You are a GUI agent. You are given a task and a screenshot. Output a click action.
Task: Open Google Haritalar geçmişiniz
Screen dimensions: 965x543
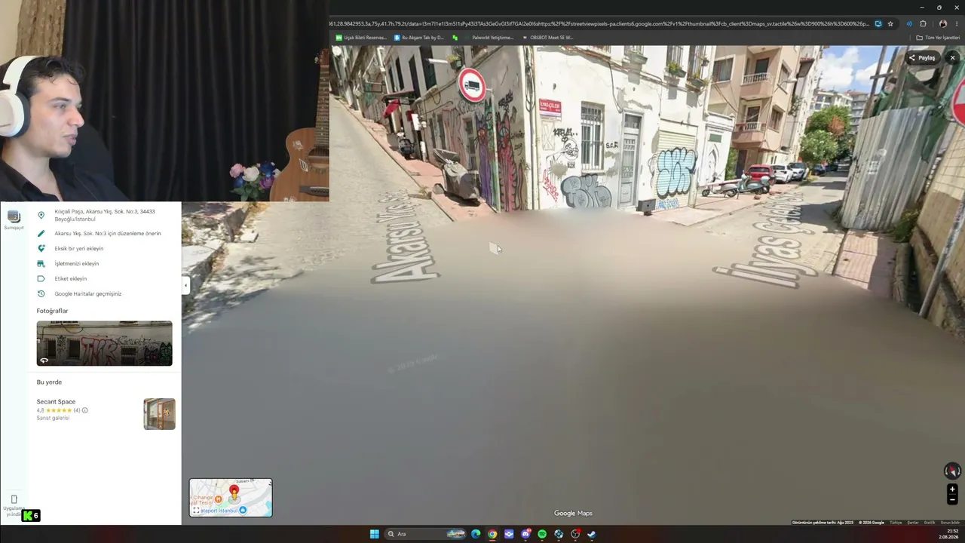point(88,294)
